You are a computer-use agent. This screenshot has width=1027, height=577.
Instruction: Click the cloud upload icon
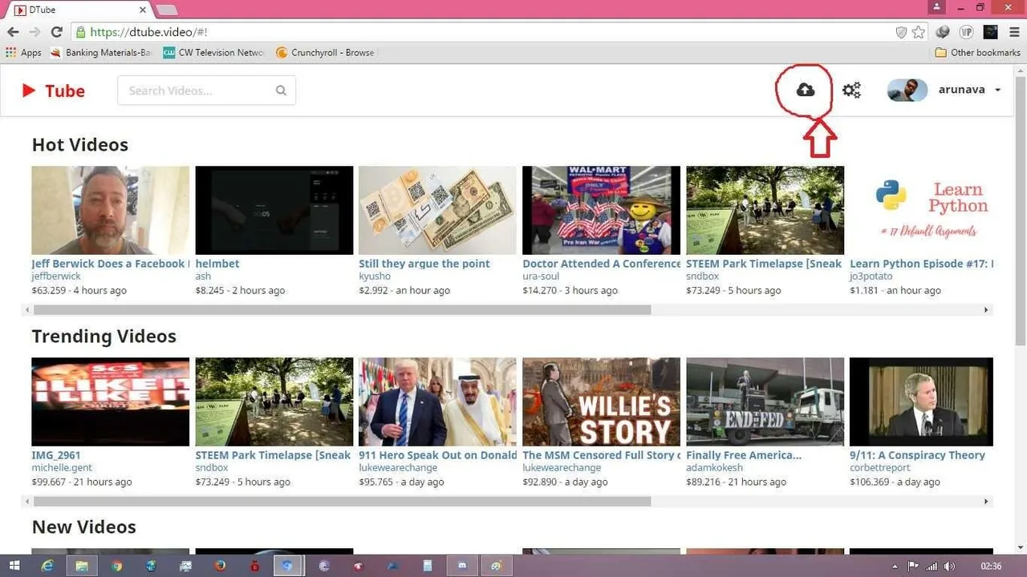coord(806,90)
